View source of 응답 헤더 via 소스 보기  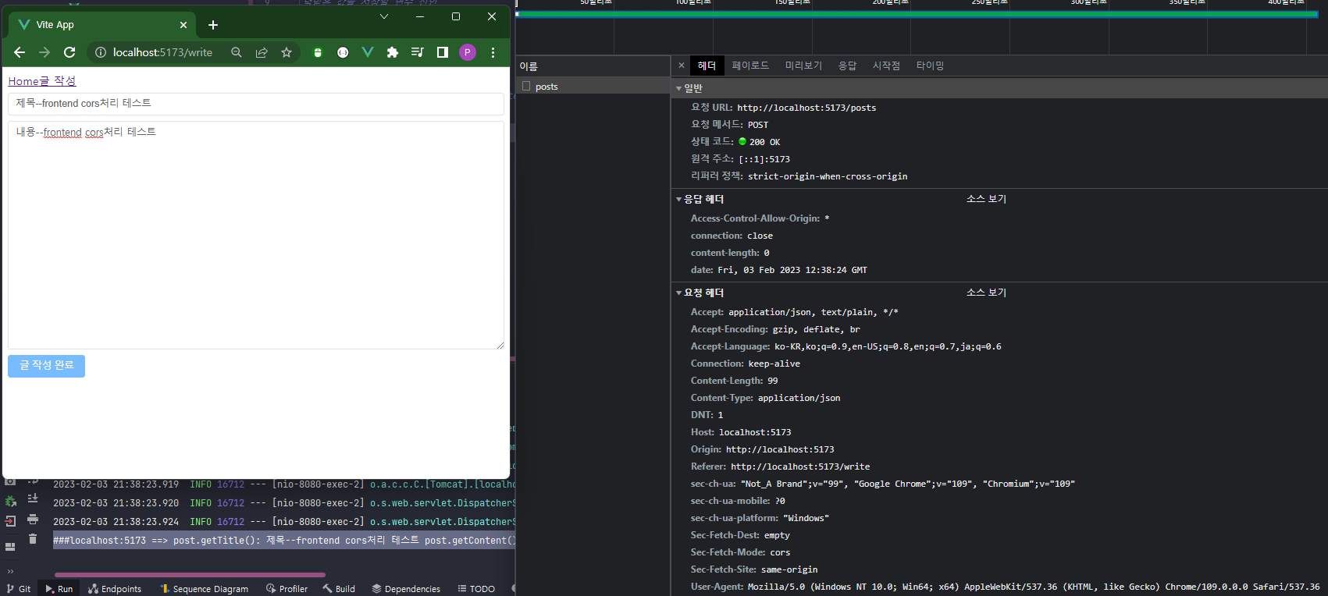coord(986,199)
